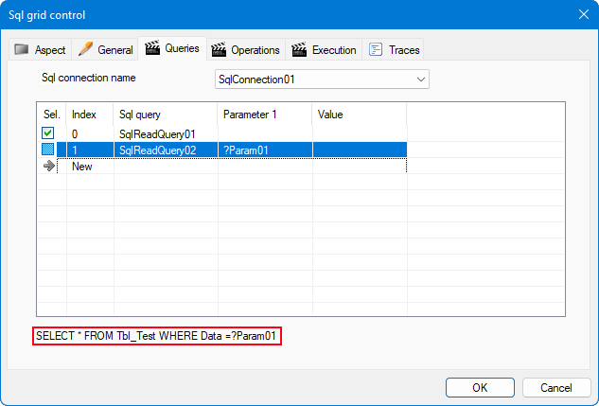Click the Aspect tab icon
Screen dimensions: 599x406
tap(22, 50)
